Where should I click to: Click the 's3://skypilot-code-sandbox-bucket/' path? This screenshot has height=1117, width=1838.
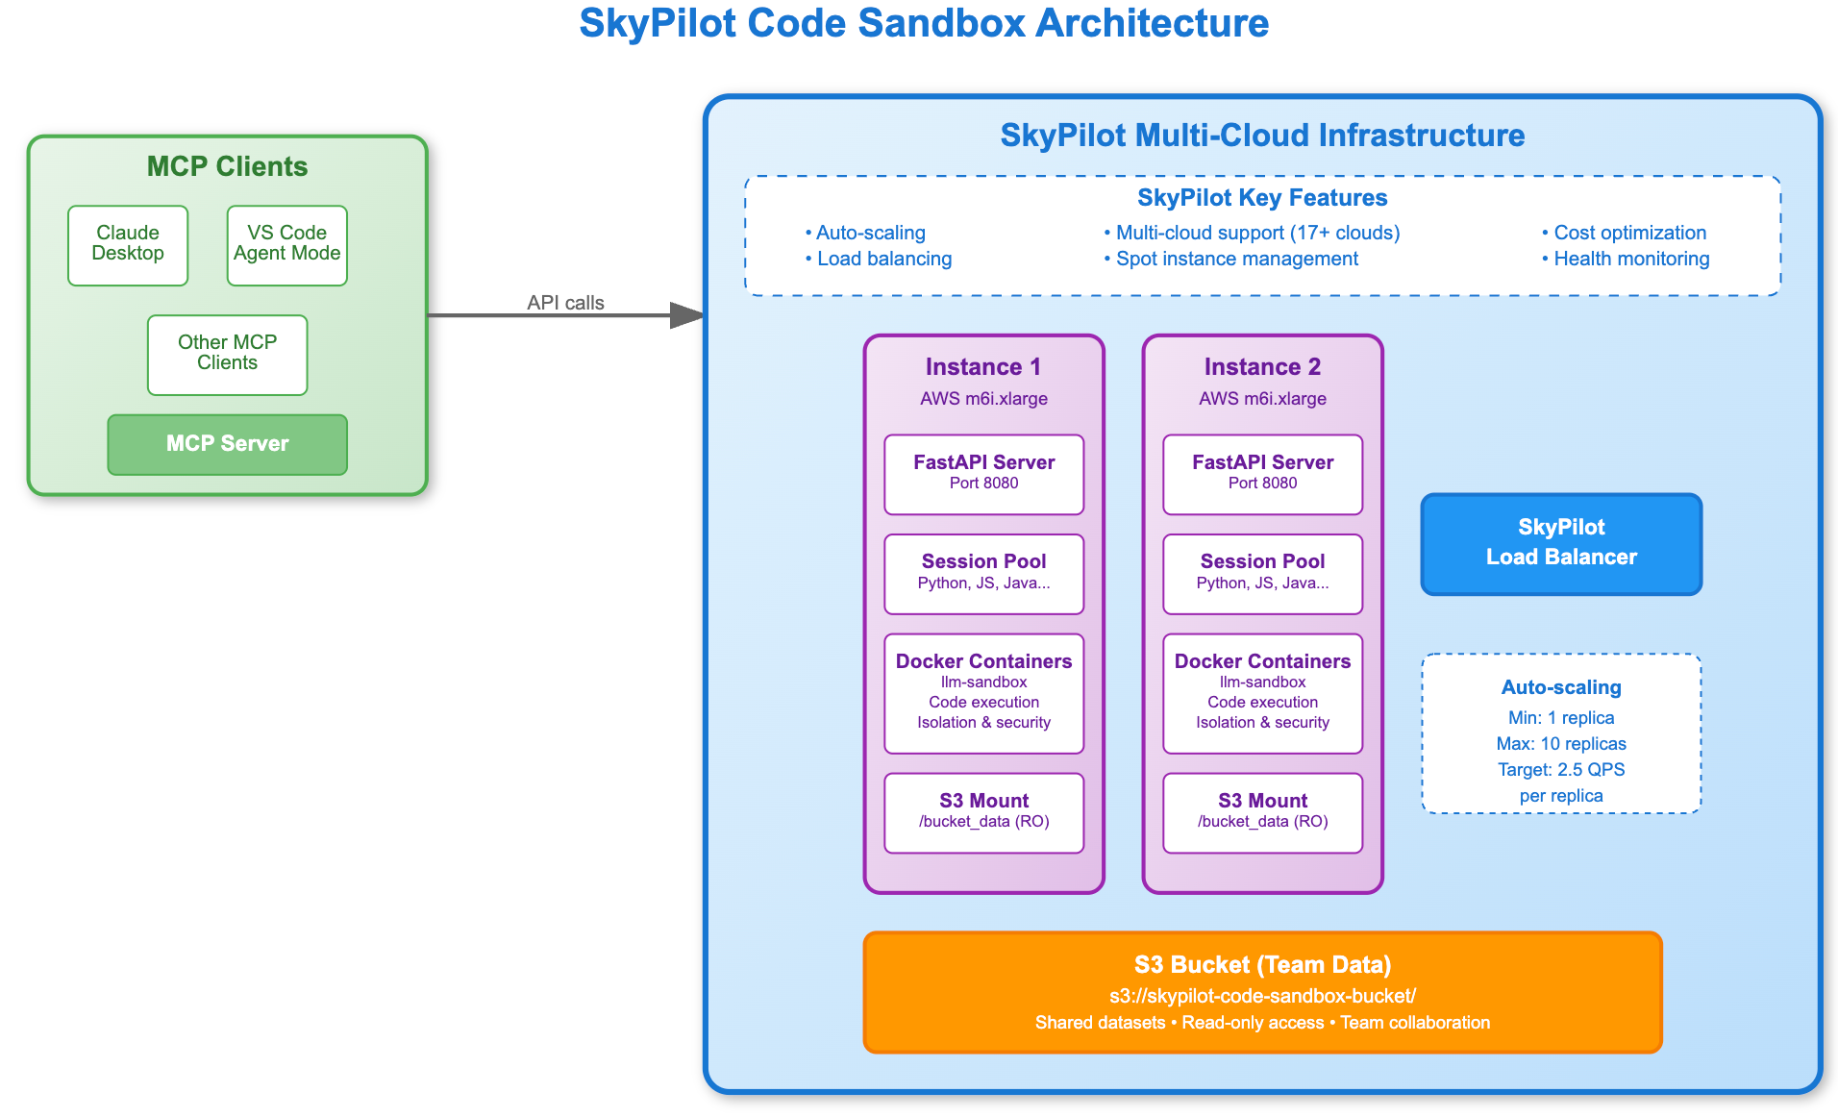tap(1262, 996)
